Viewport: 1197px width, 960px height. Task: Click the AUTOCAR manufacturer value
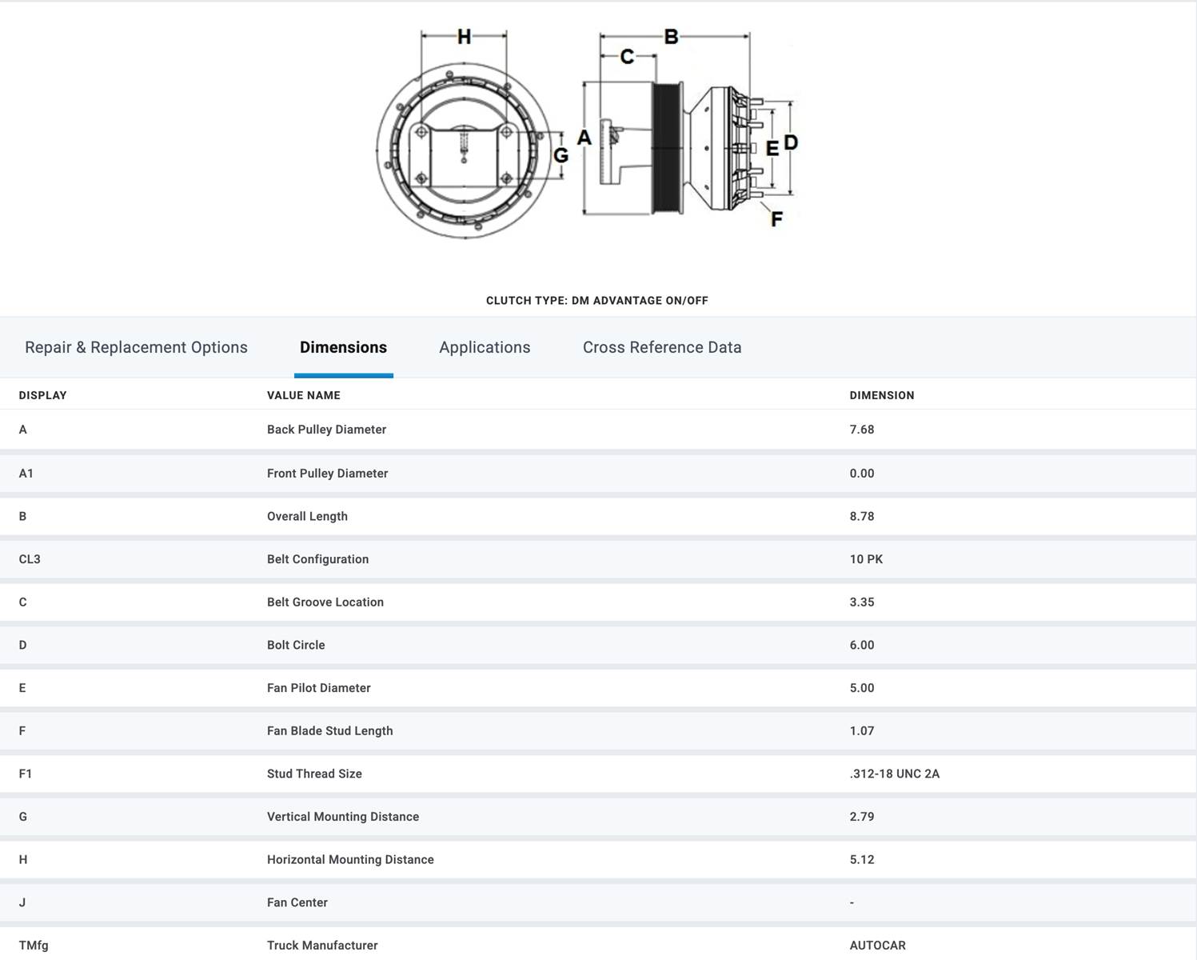pyautogui.click(x=878, y=946)
